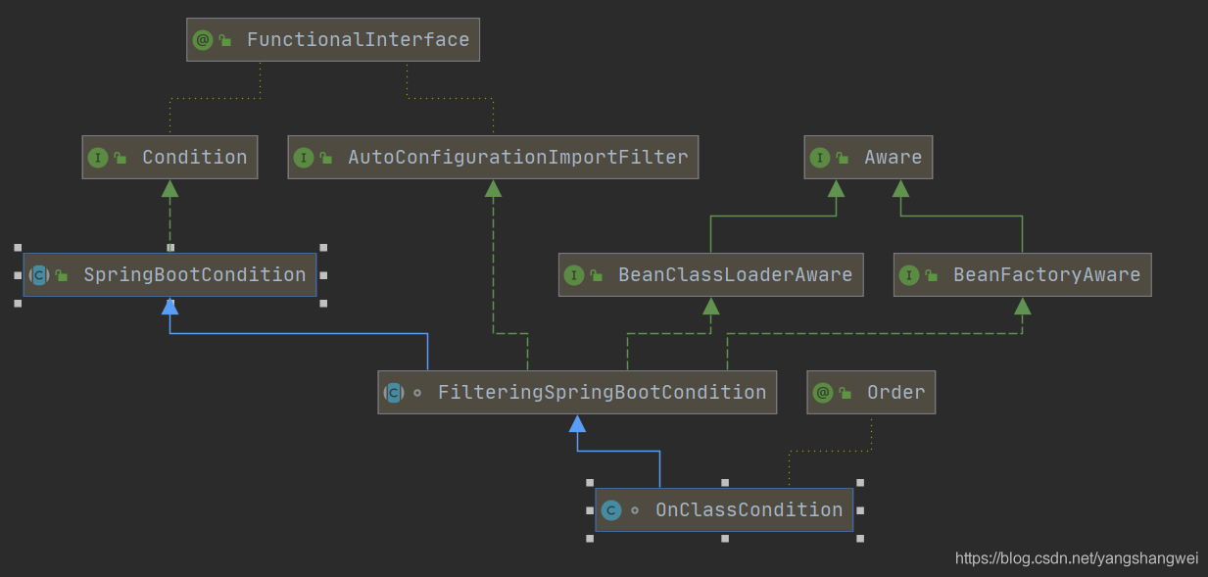
Task: Select the FunctionalInterface node label
Action: (x=358, y=40)
